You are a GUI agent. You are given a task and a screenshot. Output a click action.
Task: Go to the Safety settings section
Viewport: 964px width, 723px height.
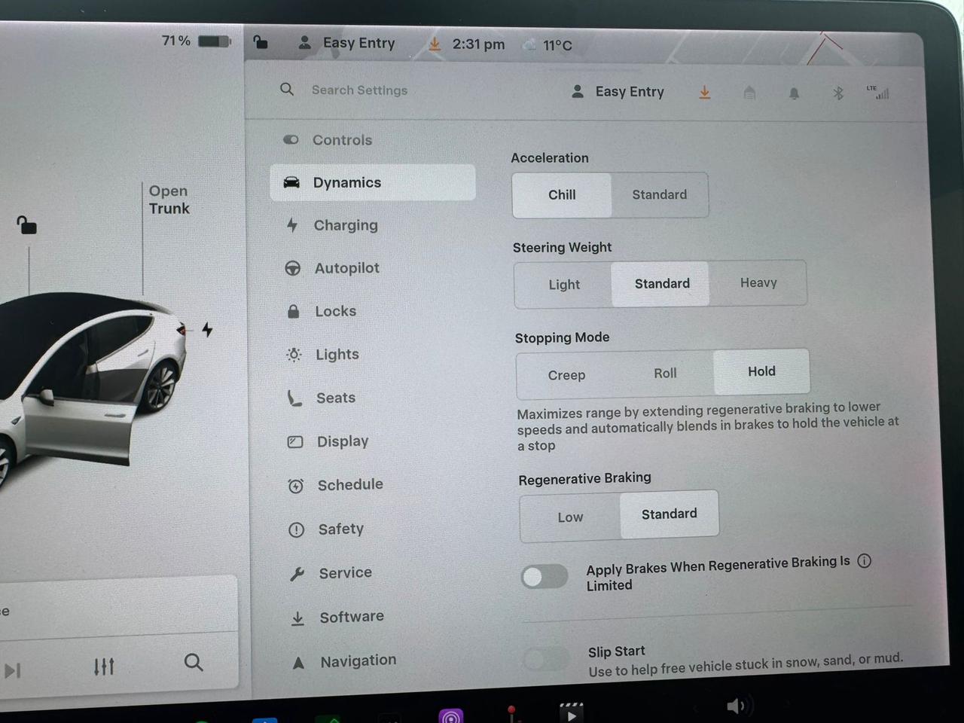(x=379, y=529)
